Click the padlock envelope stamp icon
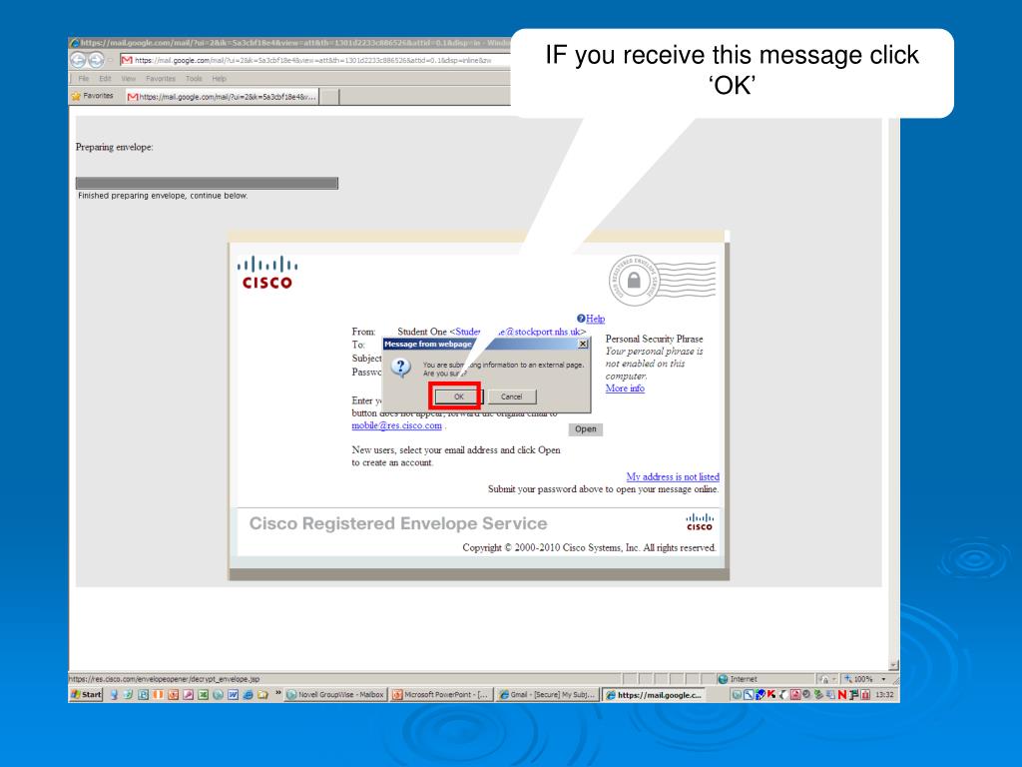1022x767 pixels. coord(634,281)
